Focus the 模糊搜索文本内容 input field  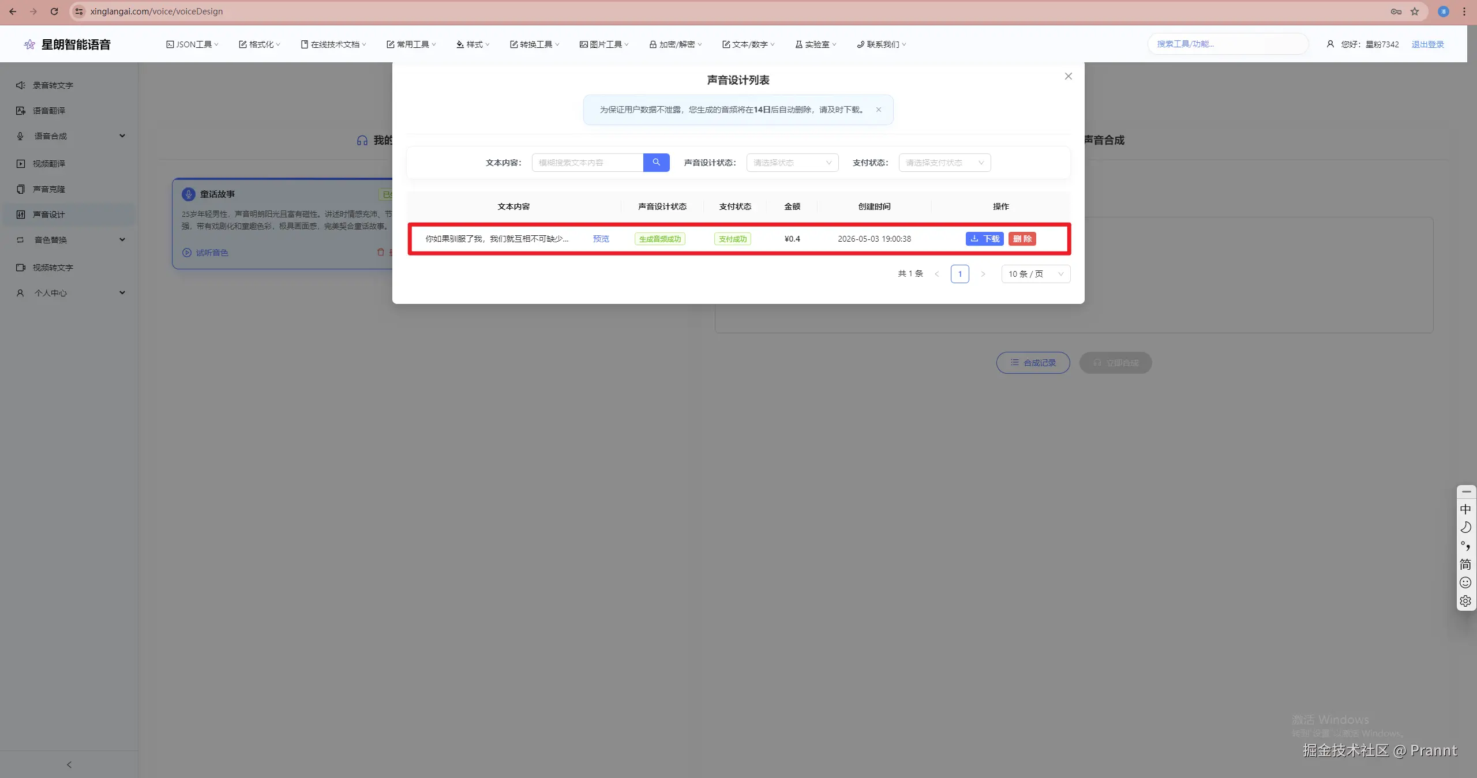587,163
